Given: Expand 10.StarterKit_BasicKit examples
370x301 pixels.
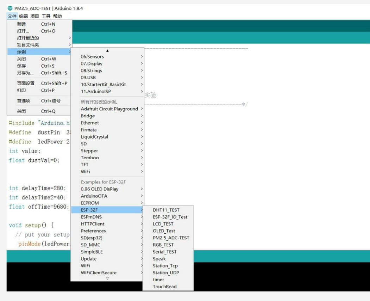Looking at the screenshot, I should click(x=107, y=84).
